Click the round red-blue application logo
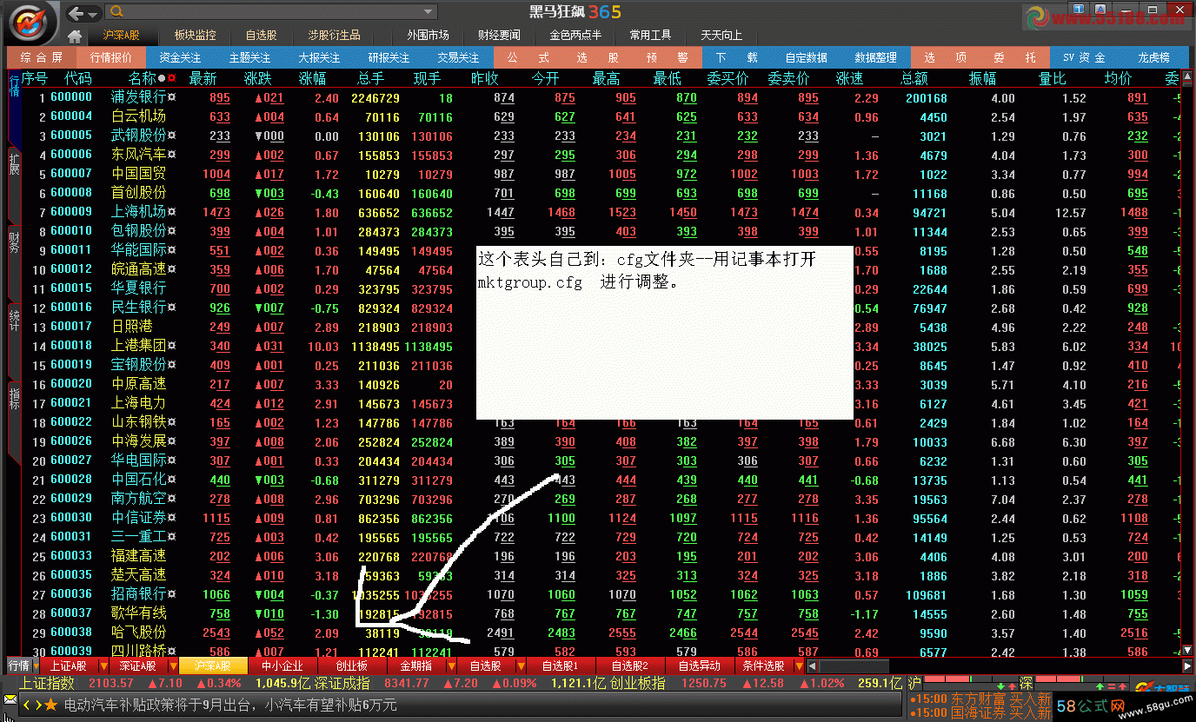 pos(30,21)
